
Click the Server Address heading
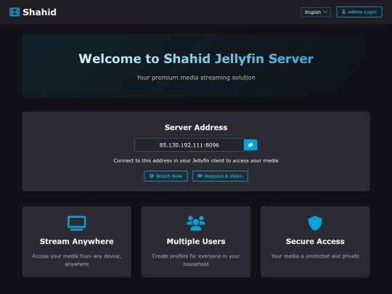pyautogui.click(x=196, y=128)
